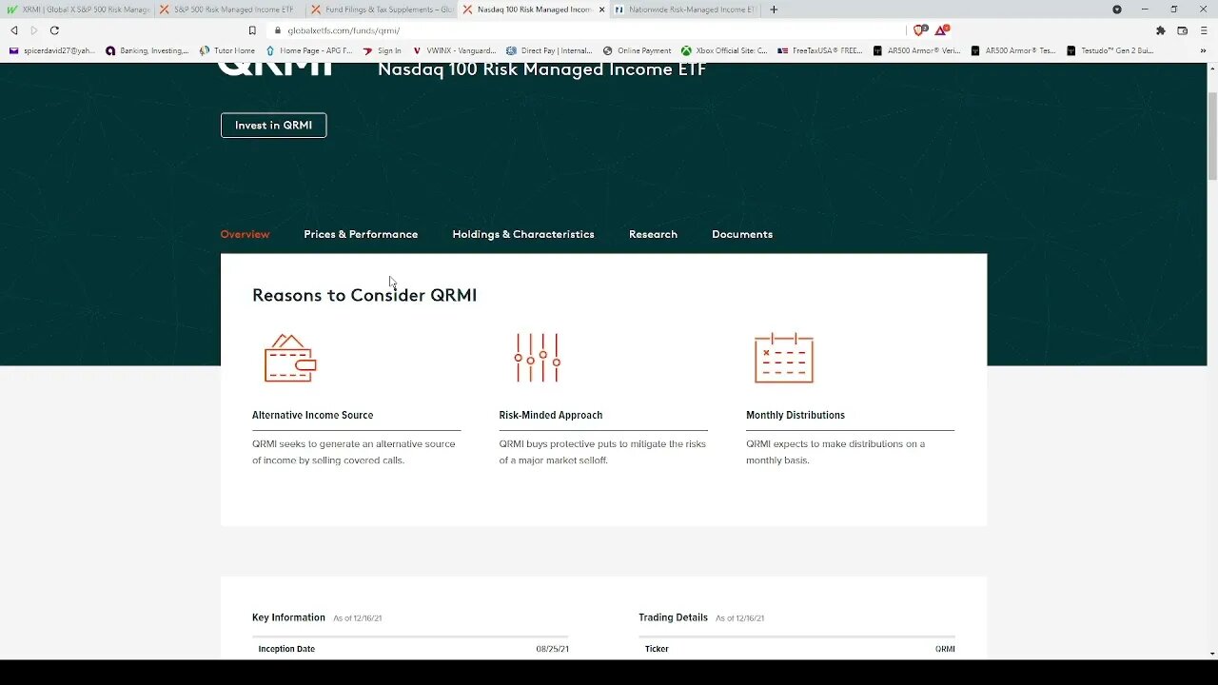Open the Banking, Investing bookmark
The image size is (1218, 685).
point(147,50)
